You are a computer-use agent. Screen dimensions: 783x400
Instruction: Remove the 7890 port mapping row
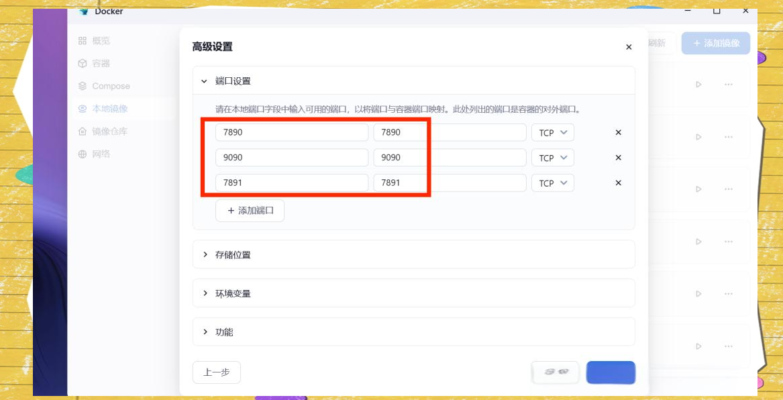tap(619, 133)
